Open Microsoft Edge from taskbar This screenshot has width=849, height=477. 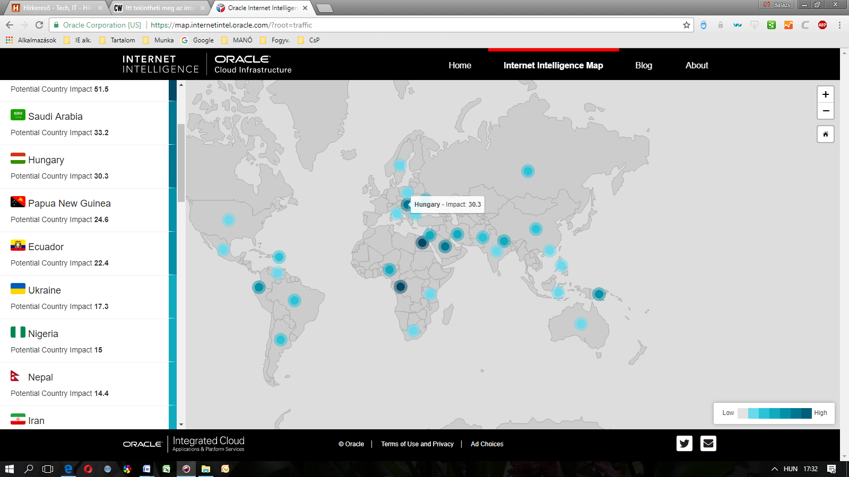[x=68, y=469]
